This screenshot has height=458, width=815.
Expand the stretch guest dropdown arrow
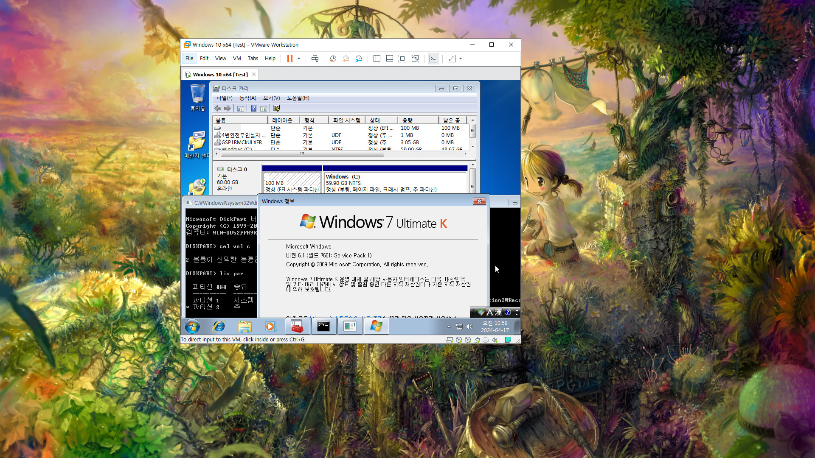tap(461, 59)
